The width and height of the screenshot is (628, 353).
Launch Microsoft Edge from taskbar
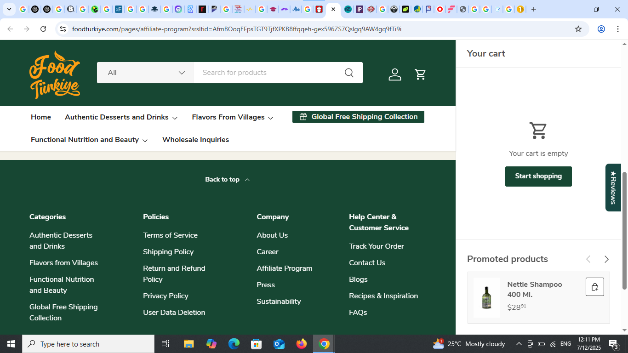pyautogui.click(x=234, y=344)
